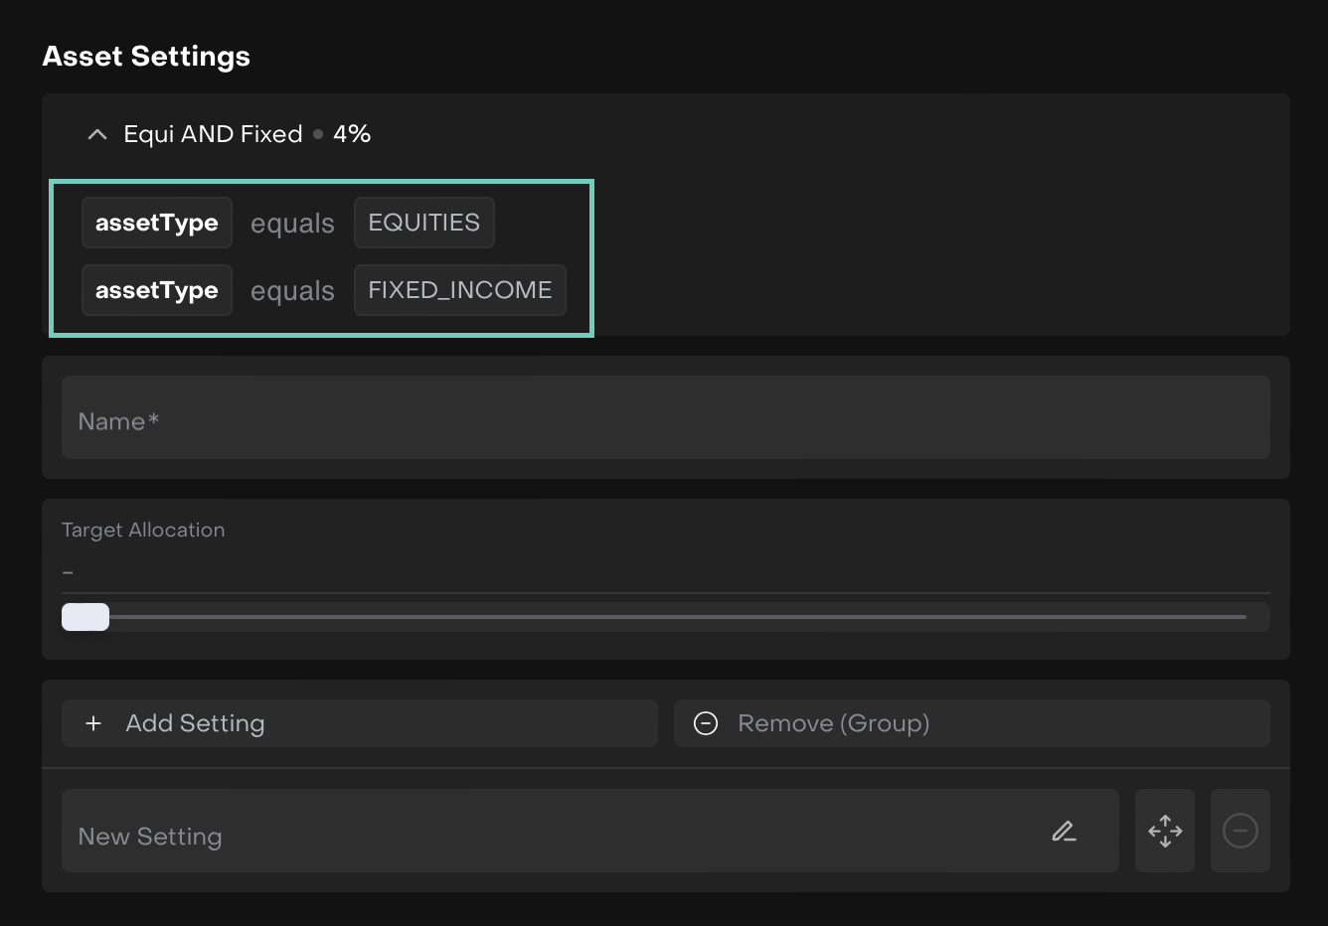Screen dimensions: 1328x926
Task: Click the minus-circle icon in Remove (Group)
Action: click(706, 723)
